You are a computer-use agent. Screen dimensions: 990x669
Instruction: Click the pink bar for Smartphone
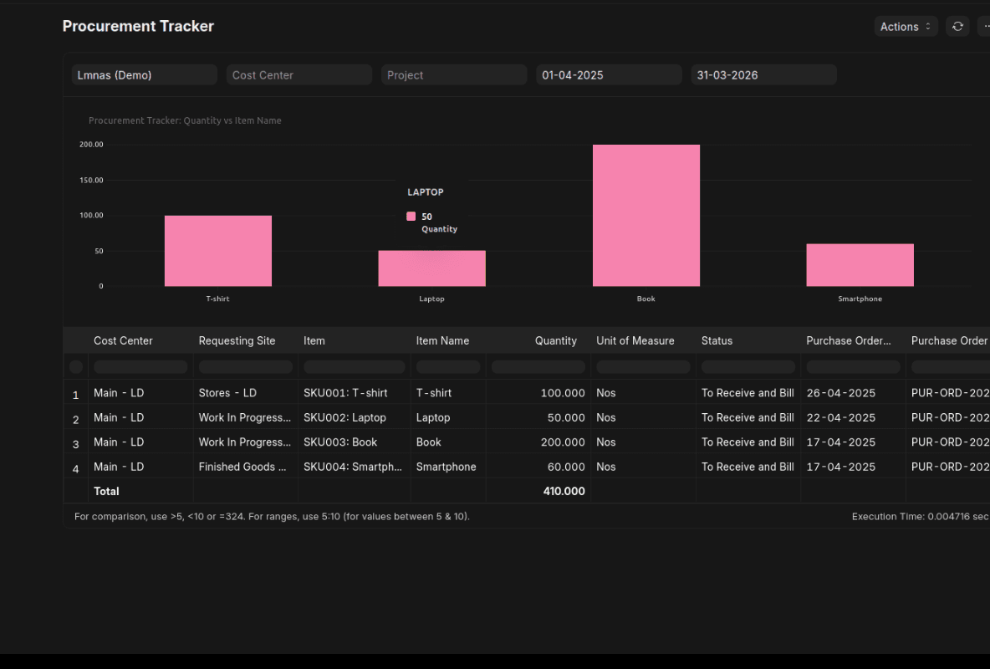(x=860, y=264)
